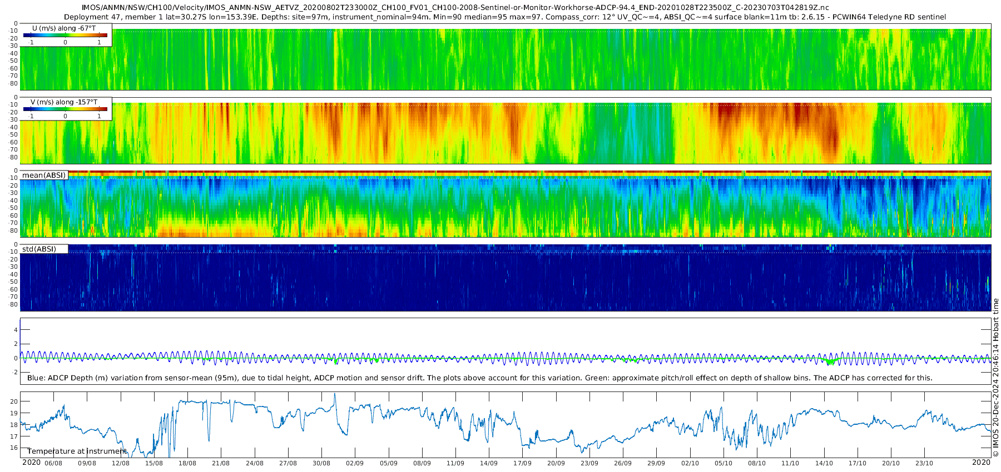Screen dimensions: 1001x472
Task: Select the 15/08 date tick label
Action: 154,463
